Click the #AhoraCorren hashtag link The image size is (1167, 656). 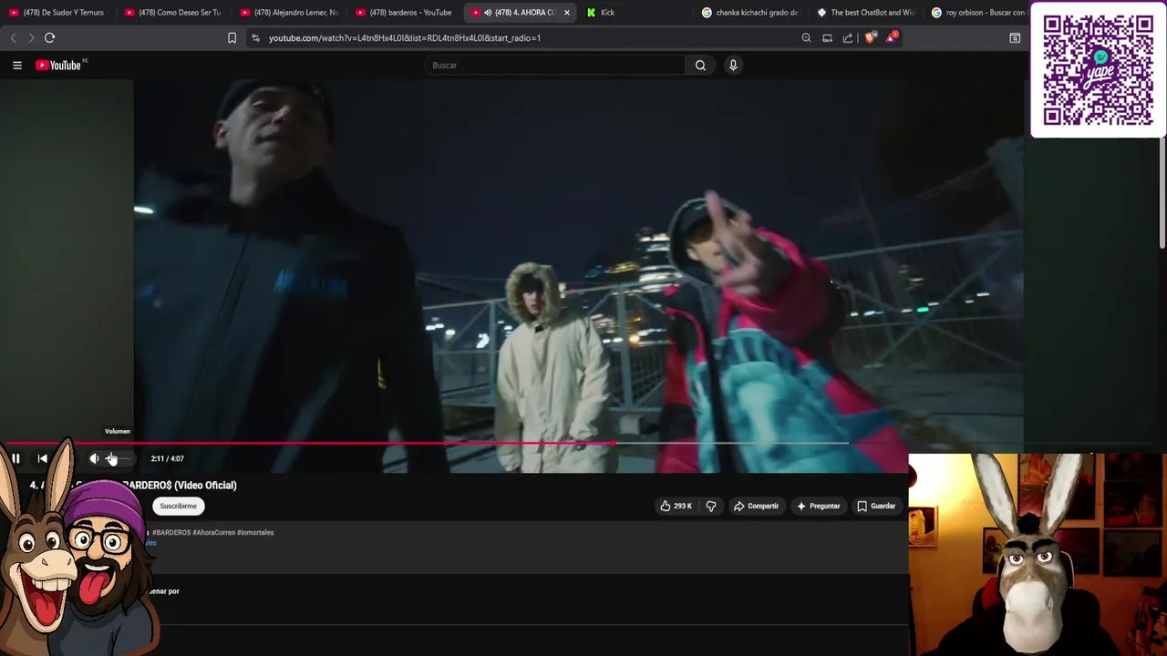[213, 532]
